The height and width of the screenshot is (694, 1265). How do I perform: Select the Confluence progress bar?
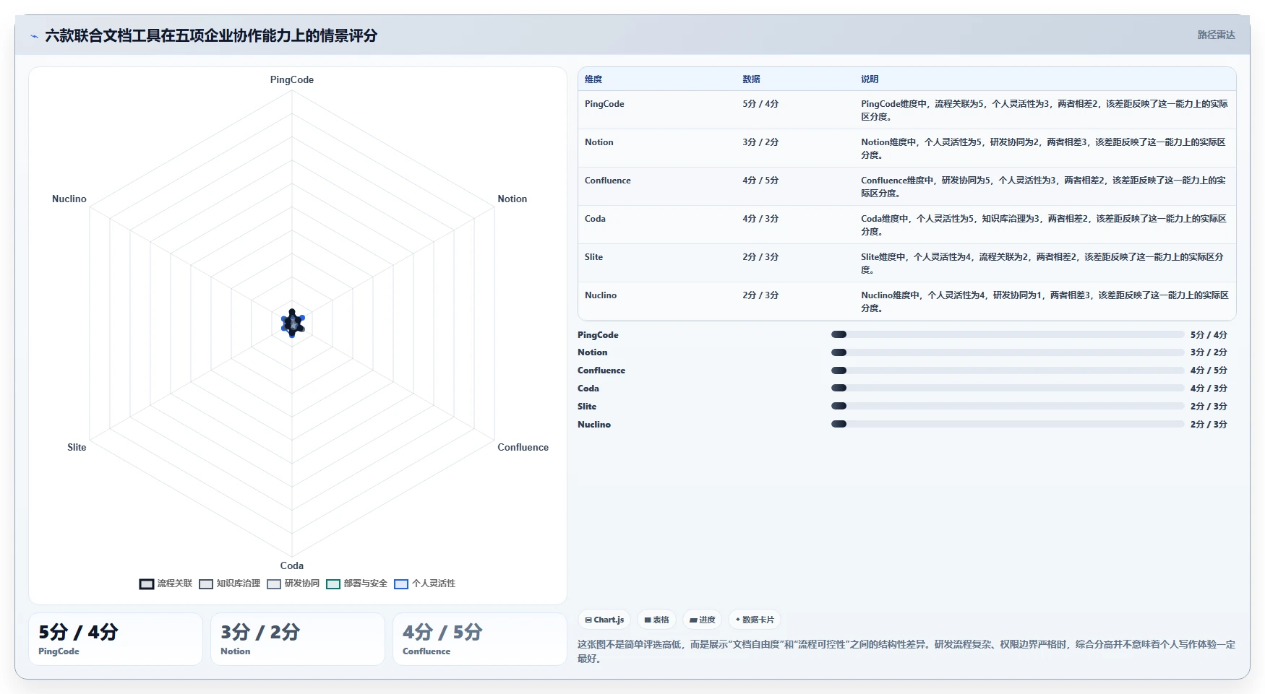pyautogui.click(x=1008, y=370)
